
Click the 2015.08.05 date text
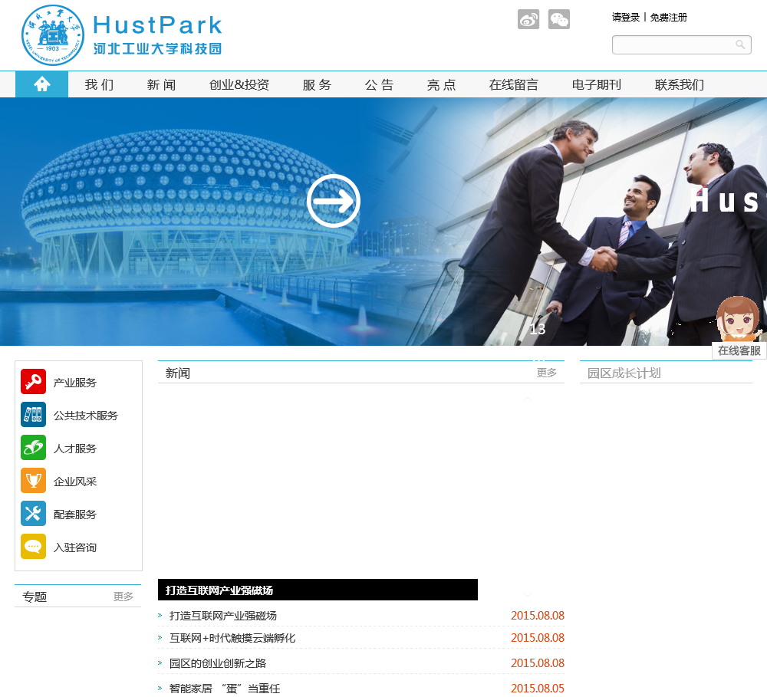coord(537,689)
